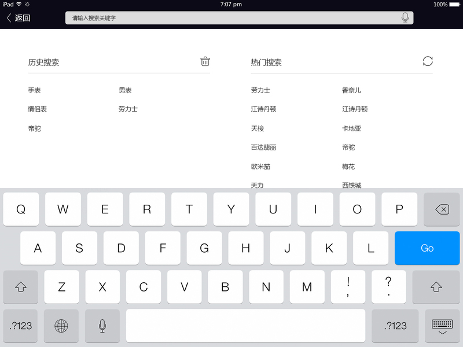This screenshot has width=463, height=347.
Task: Tap the X key
Action: pos(102,287)
